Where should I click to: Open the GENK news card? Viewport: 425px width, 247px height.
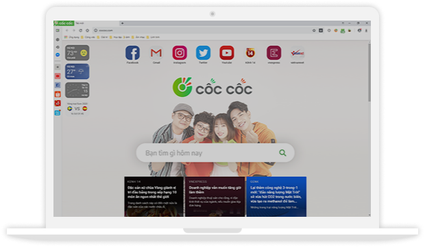[x=276, y=197]
